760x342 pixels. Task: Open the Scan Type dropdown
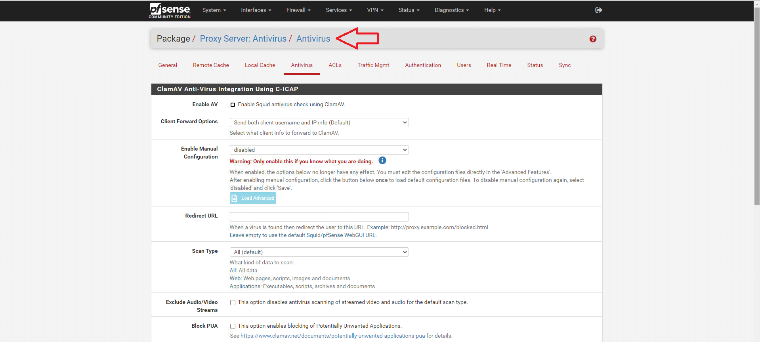click(x=319, y=252)
